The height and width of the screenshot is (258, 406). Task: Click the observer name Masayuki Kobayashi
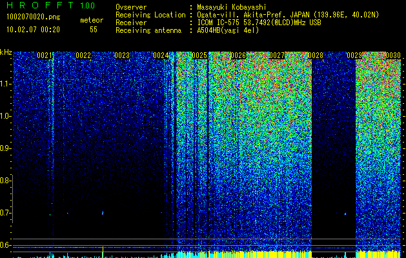[232, 8]
